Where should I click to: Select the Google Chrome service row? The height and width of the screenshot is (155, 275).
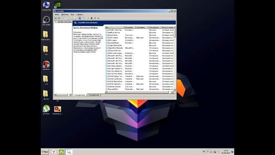tap(139, 45)
